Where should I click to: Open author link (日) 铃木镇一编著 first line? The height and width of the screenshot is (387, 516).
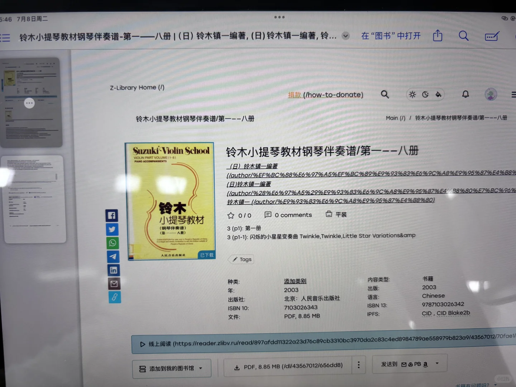[x=252, y=166]
